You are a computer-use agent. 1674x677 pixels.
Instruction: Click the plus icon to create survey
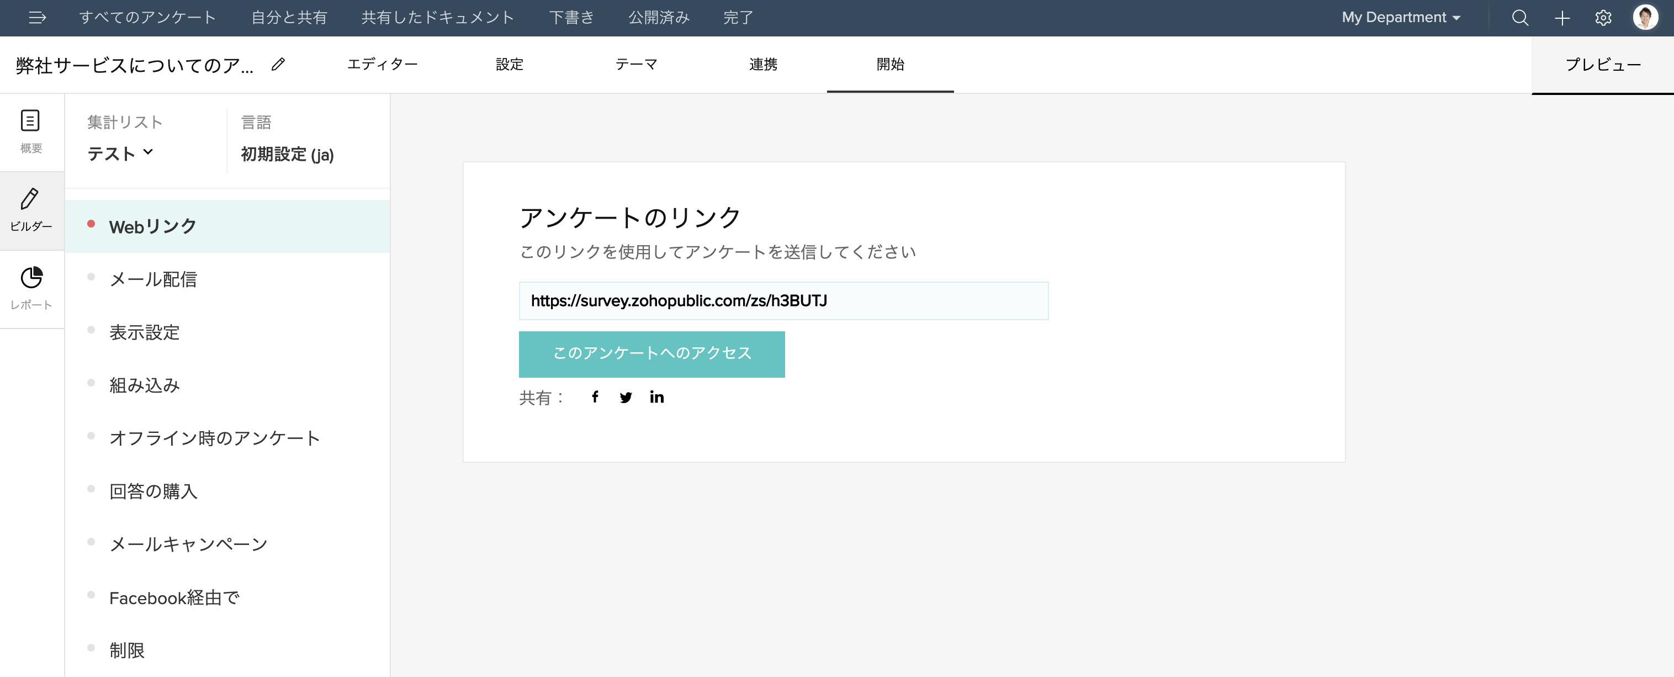1561,18
